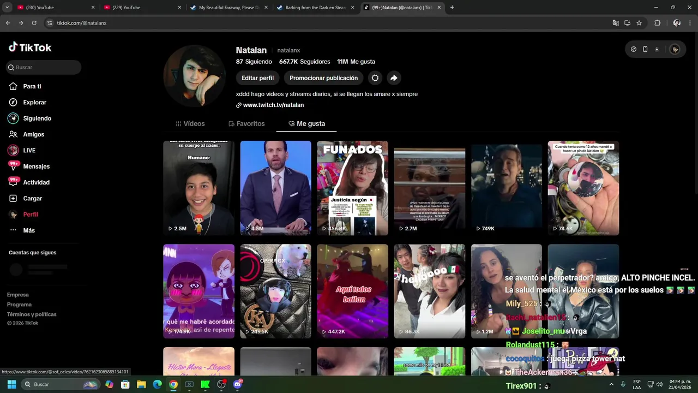
Task: Click the Empresa footer link
Action: [x=17, y=295]
